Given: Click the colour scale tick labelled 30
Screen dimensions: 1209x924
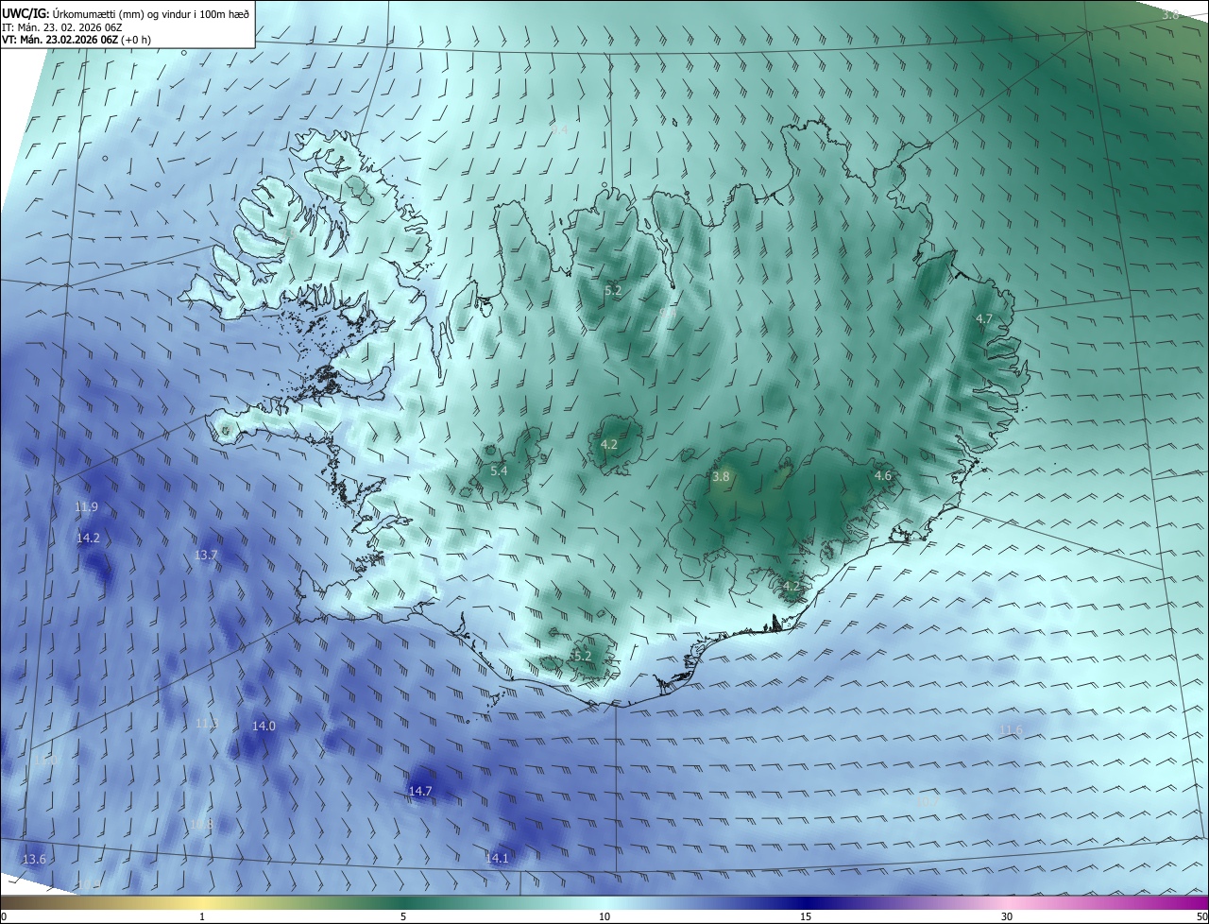Looking at the screenshot, I should click(x=1007, y=916).
